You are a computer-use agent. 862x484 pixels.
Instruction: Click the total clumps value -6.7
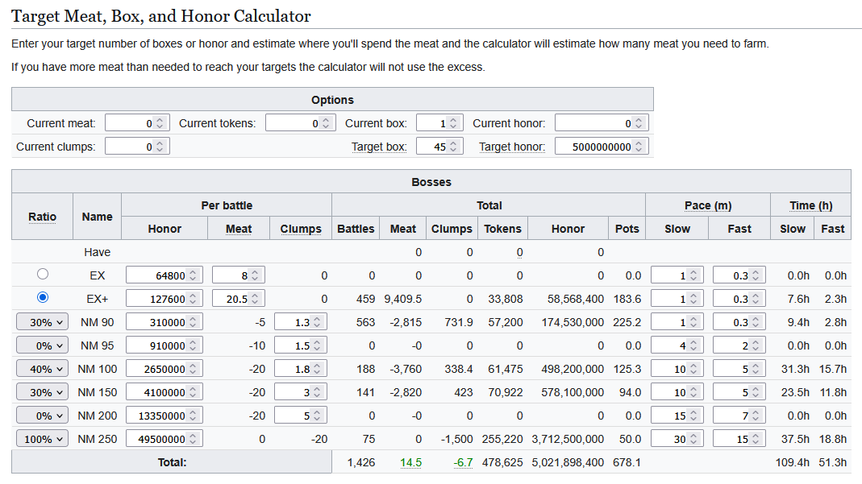[463, 462]
